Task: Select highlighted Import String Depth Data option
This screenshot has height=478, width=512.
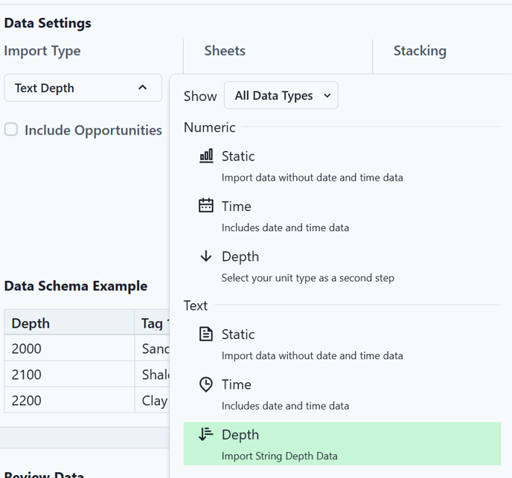Action: click(x=342, y=444)
